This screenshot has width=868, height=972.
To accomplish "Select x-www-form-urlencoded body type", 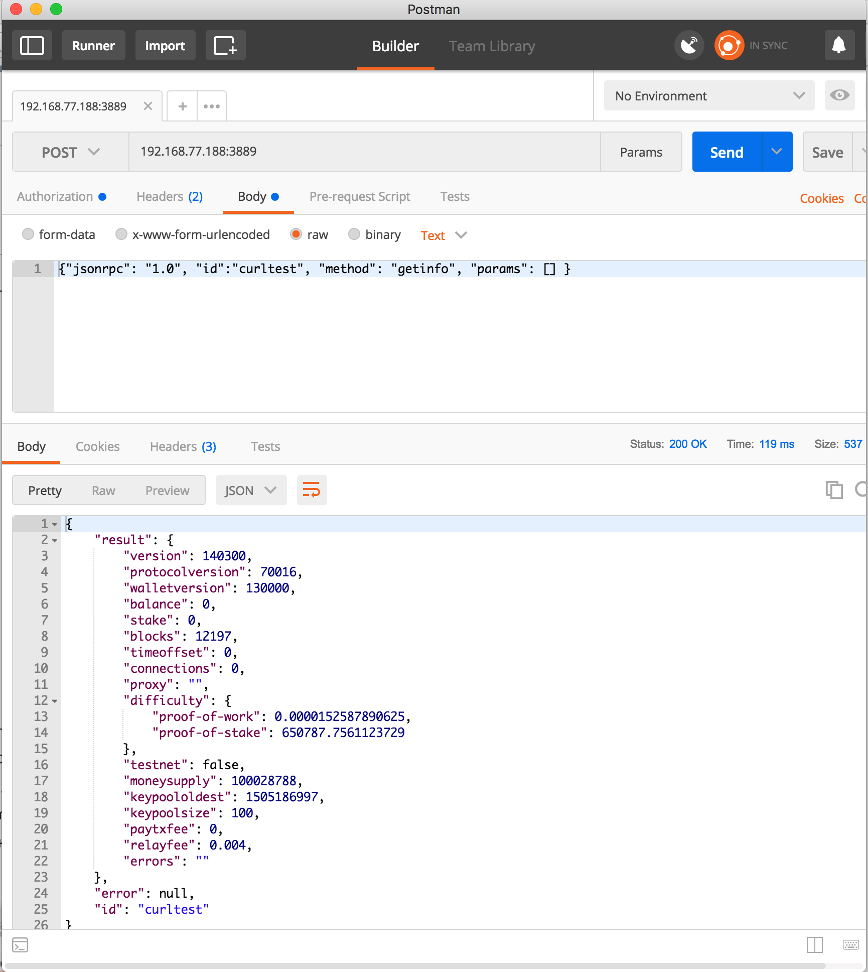I will click(x=121, y=234).
